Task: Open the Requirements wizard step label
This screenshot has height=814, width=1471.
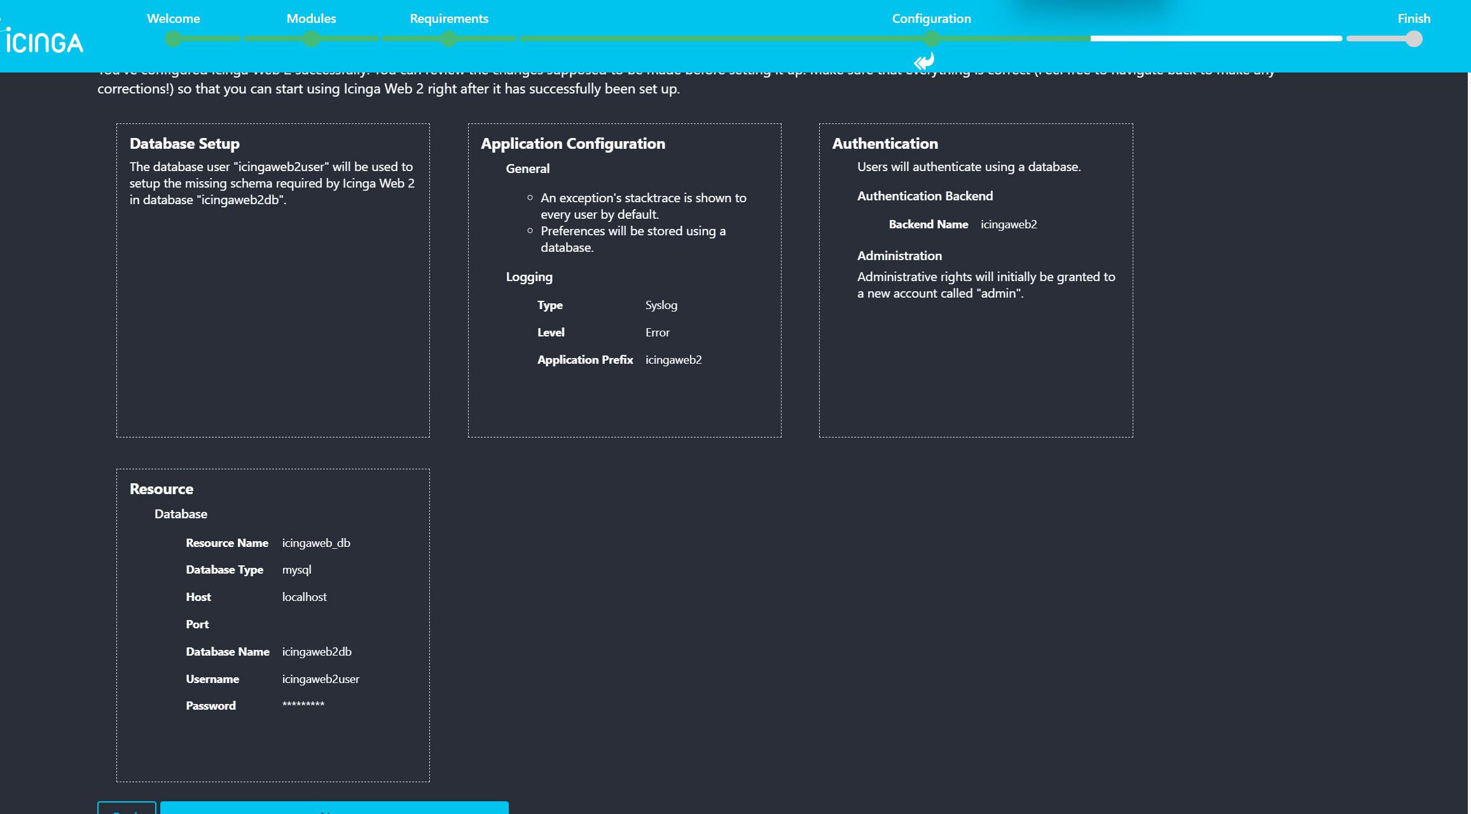Action: tap(449, 18)
